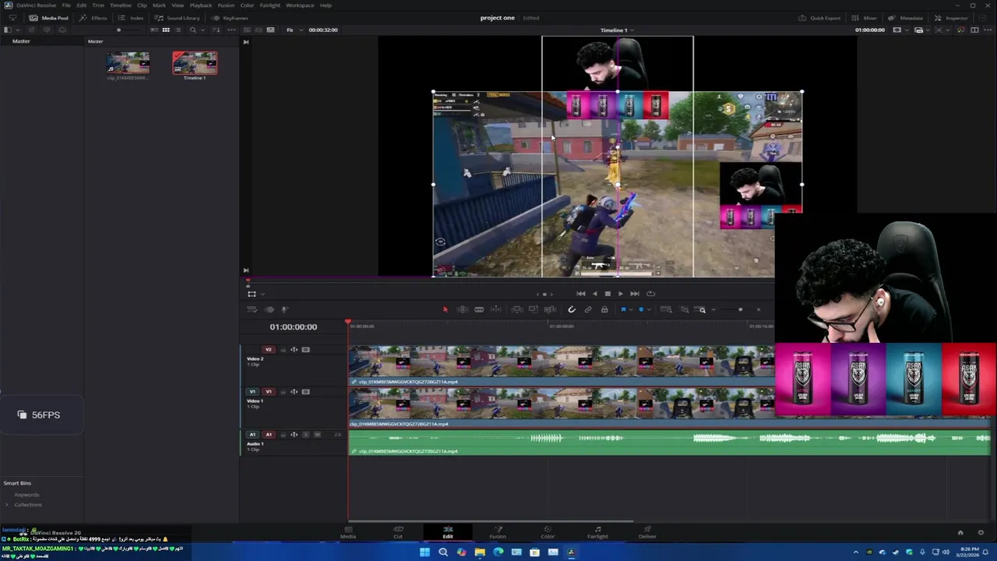Open the Sound Library panel
The width and height of the screenshot is (997, 561).
(178, 18)
